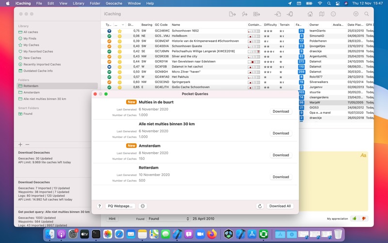388x243 pixels.
Task: Open the App Store from the Dock
Action: [252, 234]
